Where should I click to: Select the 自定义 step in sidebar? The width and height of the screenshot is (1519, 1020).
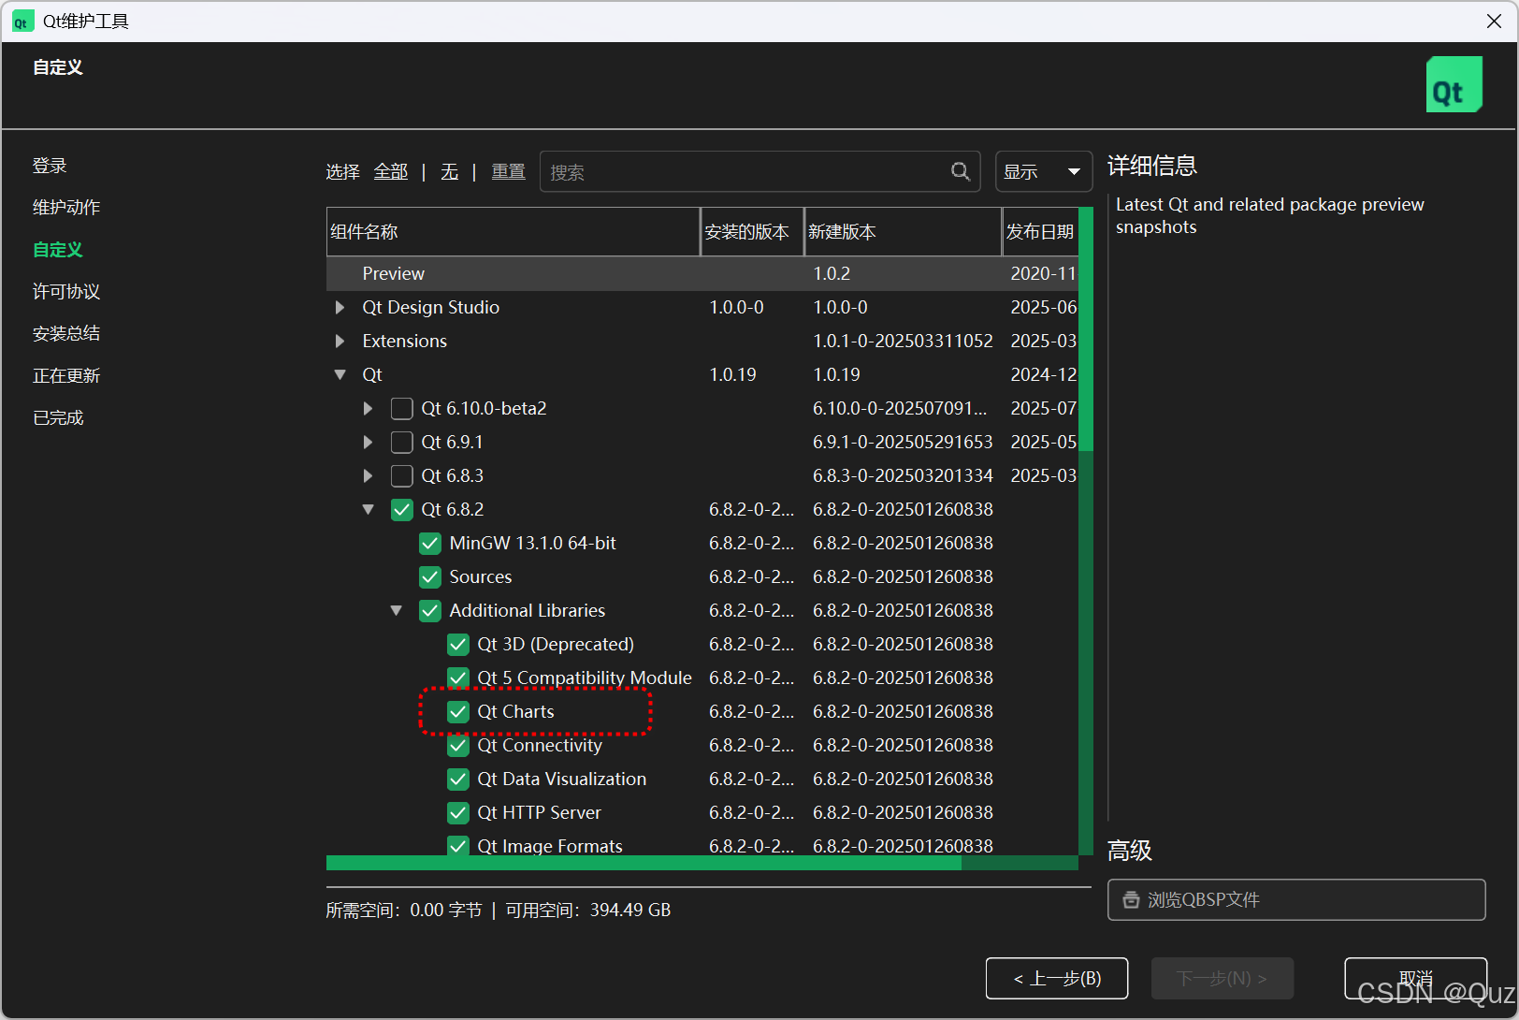click(x=58, y=250)
